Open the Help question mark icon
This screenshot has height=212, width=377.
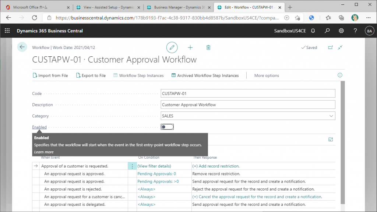pos(355,31)
